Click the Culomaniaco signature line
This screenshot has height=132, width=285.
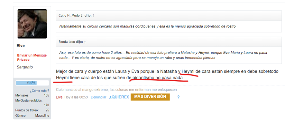pos(116,90)
